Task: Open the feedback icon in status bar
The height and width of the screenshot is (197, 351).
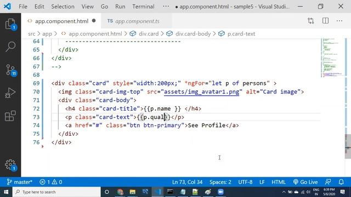Action: [x=328, y=182]
